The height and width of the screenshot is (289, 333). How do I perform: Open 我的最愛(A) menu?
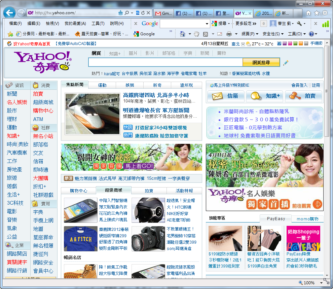75,23
